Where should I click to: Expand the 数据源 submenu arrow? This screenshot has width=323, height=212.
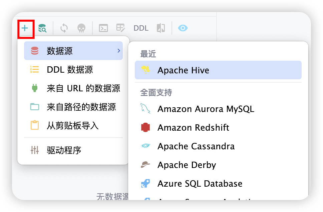click(x=119, y=51)
